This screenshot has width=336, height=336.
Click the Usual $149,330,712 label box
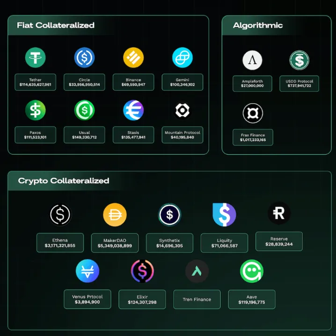[84, 135]
